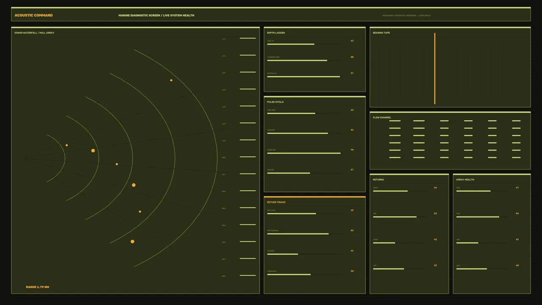Click the Array Health value 67
Viewport: 542px width, 305px height.
[x=517, y=188]
